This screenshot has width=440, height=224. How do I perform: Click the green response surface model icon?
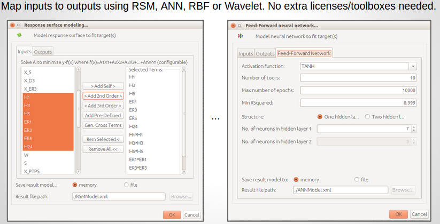[x=19, y=36]
